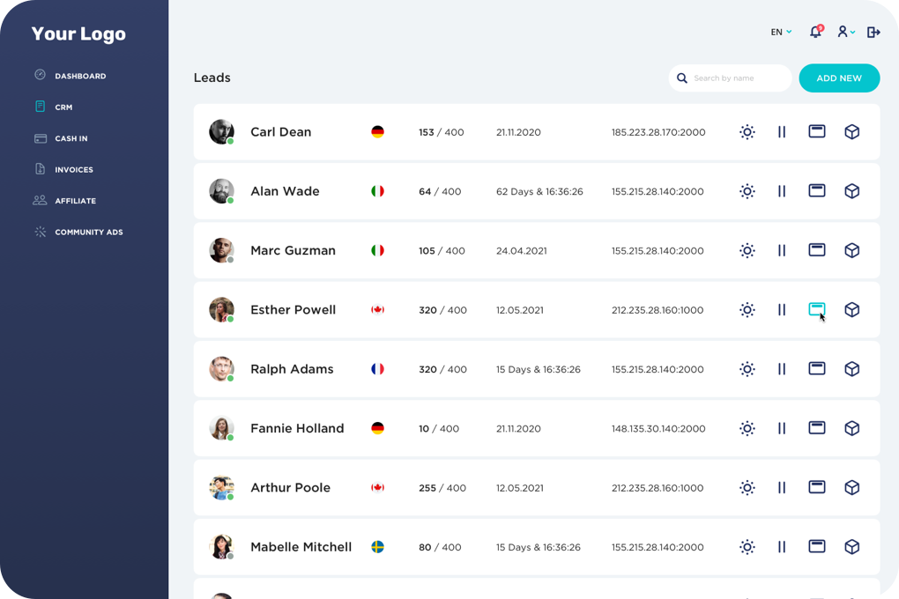Screen dimensions: 899x599
Task: Open the notifications bell
Action: point(816,32)
